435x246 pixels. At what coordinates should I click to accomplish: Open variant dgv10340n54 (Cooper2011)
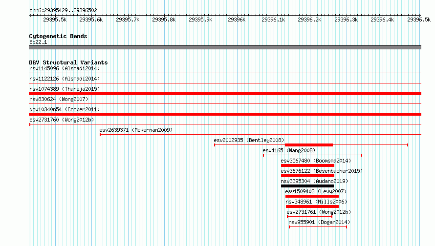65,109
